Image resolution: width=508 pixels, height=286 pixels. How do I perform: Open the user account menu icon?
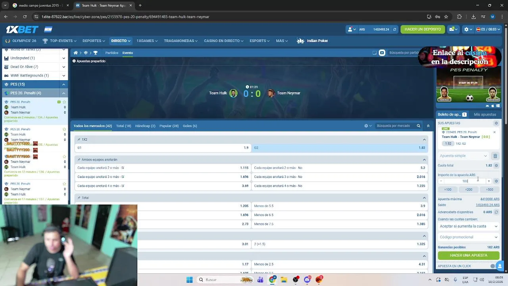pos(351,29)
